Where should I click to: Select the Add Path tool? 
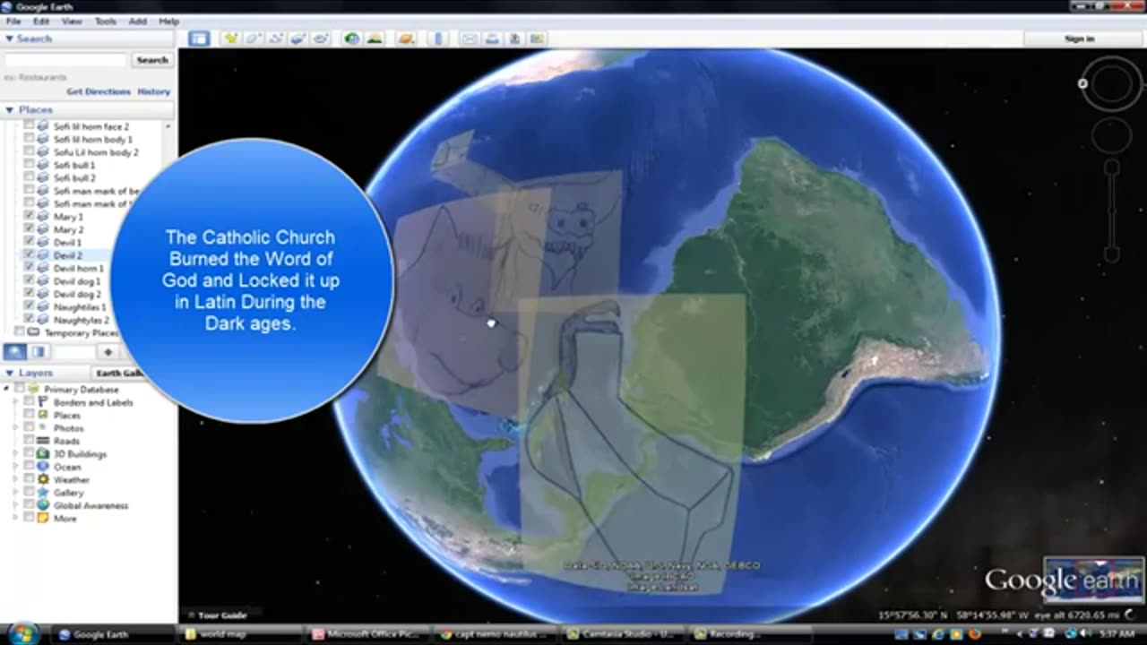click(276, 39)
